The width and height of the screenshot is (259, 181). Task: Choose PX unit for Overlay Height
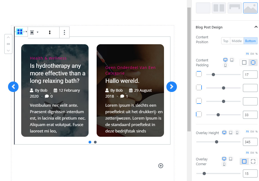pos(247,131)
